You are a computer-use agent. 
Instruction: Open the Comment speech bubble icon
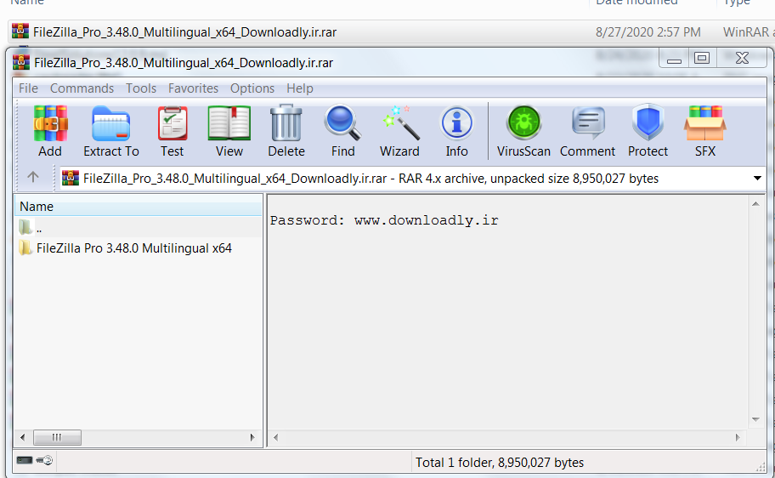point(588,123)
